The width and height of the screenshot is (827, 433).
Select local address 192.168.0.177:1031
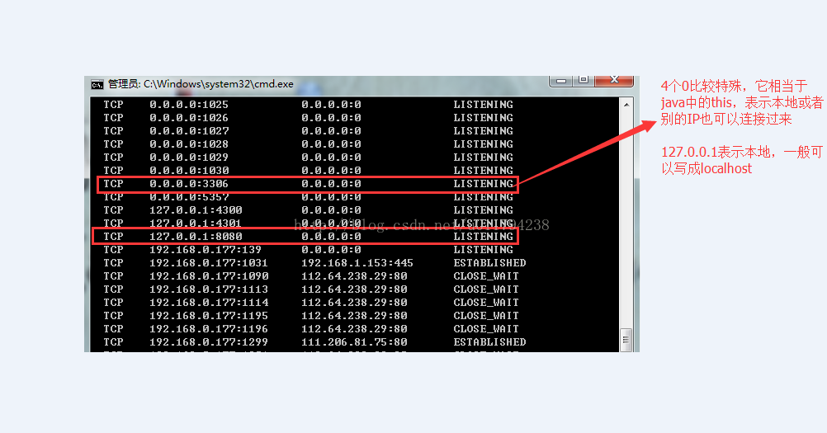tap(209, 262)
